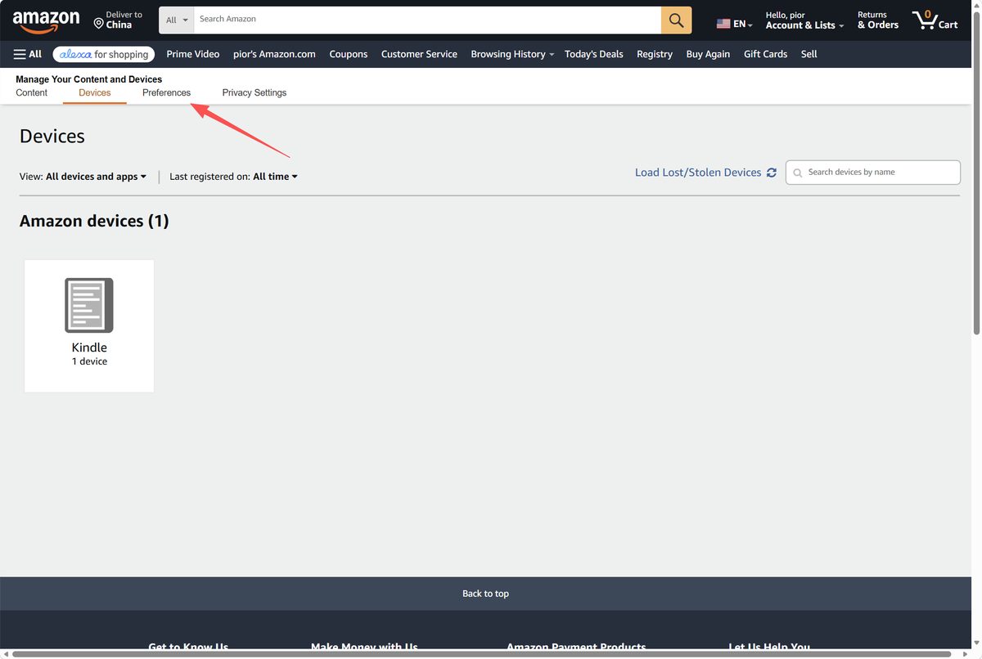Click the Sell link
982x659 pixels.
click(809, 54)
